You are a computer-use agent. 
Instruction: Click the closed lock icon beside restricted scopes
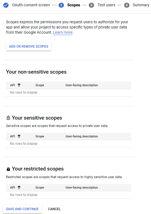tap(8, 169)
